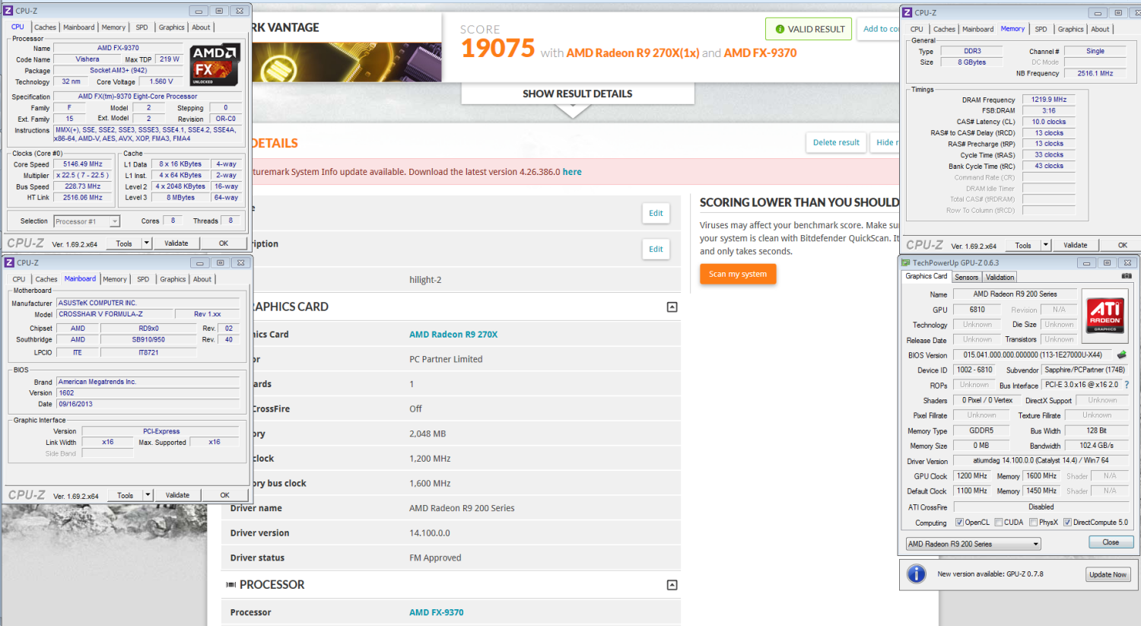Click Delete result button

836,142
